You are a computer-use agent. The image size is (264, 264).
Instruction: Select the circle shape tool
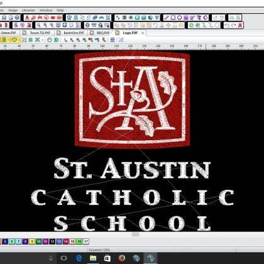tap(179, 18)
